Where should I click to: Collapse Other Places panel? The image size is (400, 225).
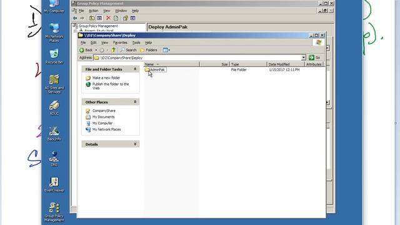(135, 102)
